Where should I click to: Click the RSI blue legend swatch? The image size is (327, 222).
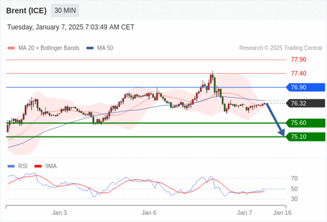tap(11, 166)
